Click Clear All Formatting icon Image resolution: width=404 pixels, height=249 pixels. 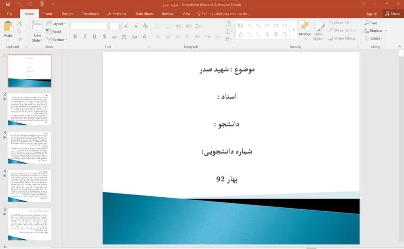tap(145, 26)
